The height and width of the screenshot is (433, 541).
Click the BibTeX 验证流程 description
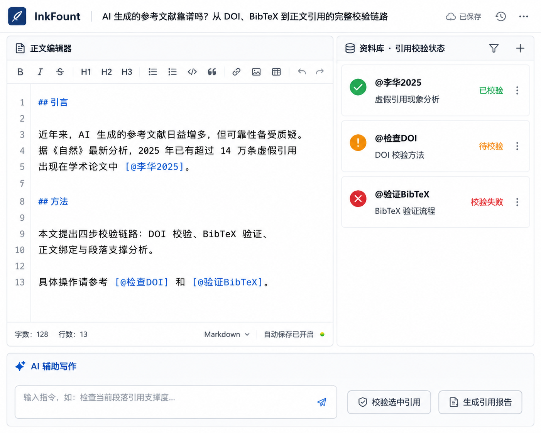point(405,211)
